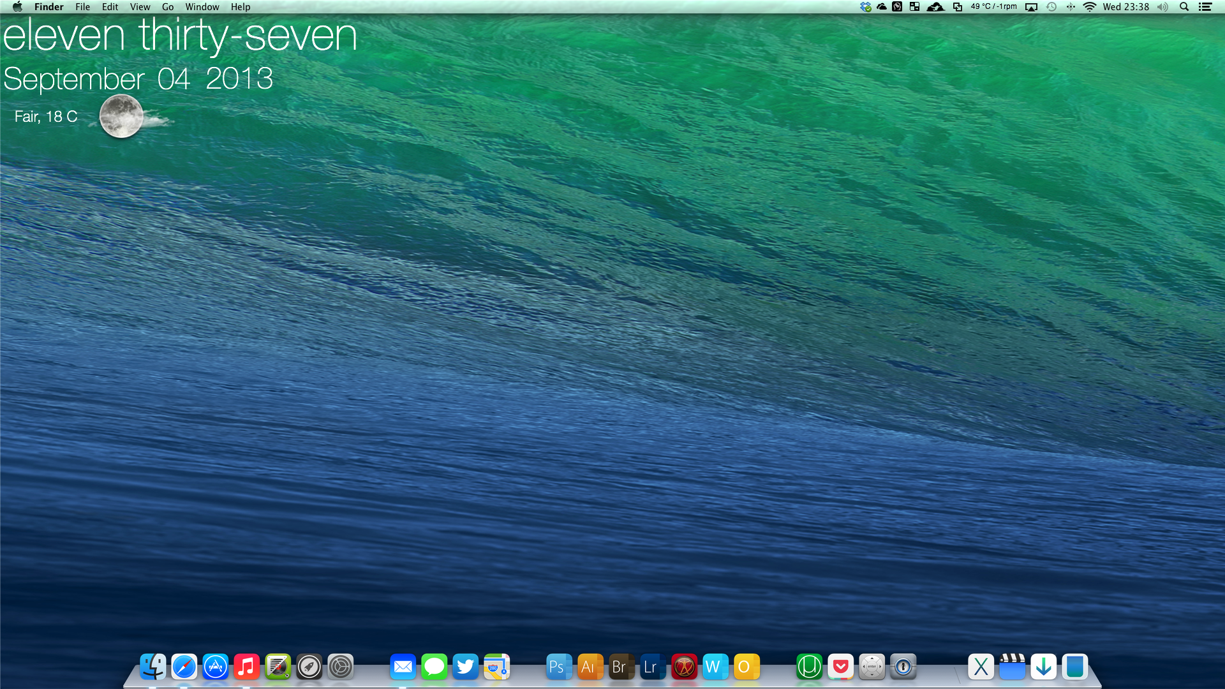Screen dimensions: 1225x689
Task: Launch Outlook (O) from the dock
Action: coord(747,667)
